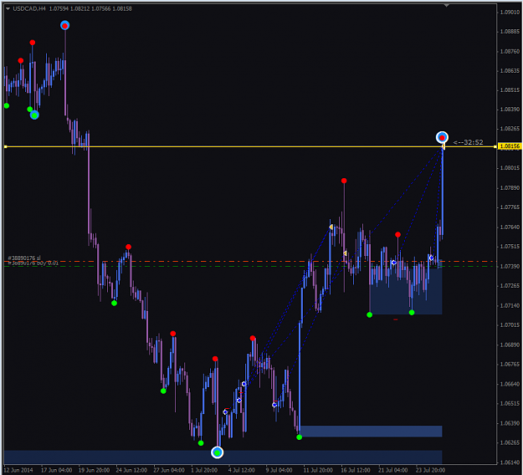Select the full-width blue zone rectangle at chart bottom
Viewport: 523px width, 475px height.
pyautogui.click(x=223, y=457)
